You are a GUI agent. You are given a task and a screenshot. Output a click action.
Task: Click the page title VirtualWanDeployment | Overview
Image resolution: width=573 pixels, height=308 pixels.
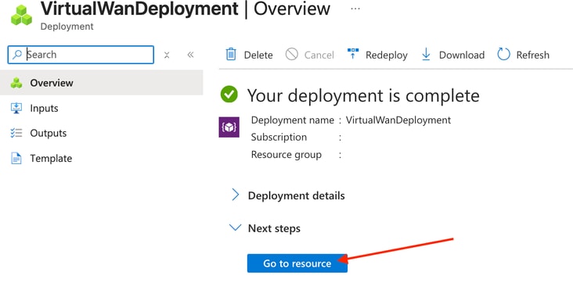click(186, 9)
